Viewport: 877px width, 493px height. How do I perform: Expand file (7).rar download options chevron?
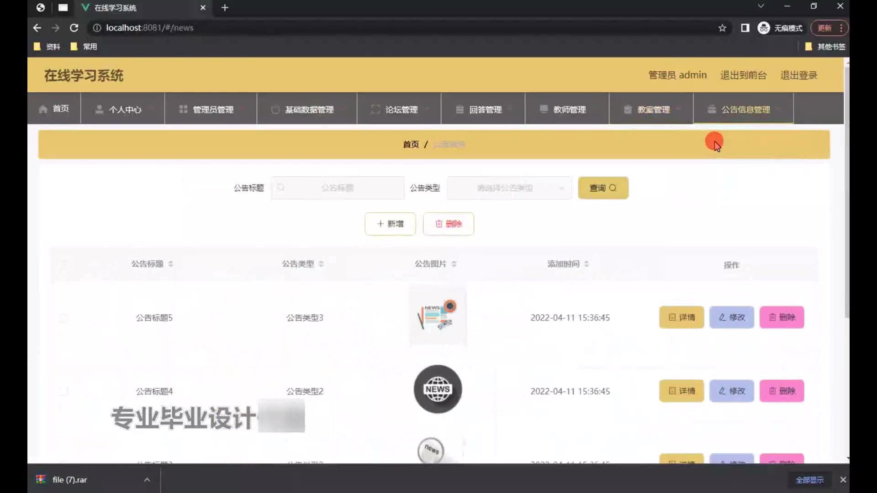coord(147,480)
